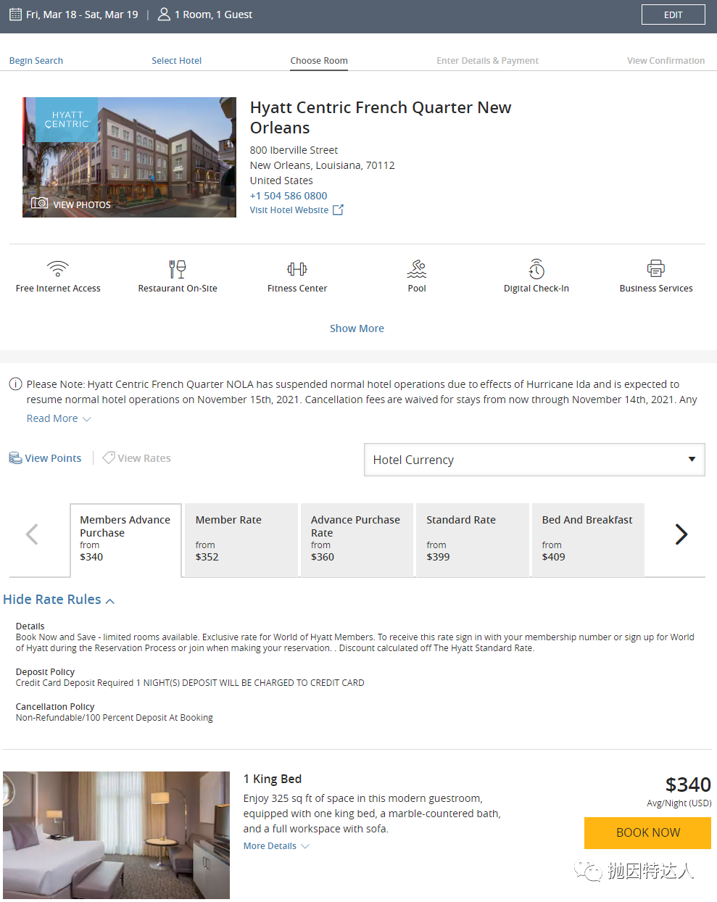
Task: Collapse the Hide Rate Rules section
Action: [59, 600]
